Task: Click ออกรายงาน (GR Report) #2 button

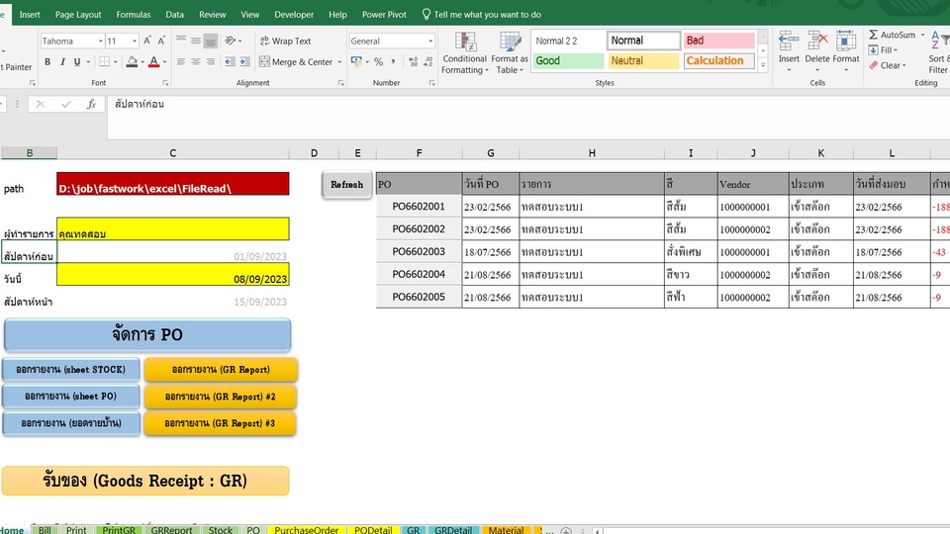Action: pos(221,397)
